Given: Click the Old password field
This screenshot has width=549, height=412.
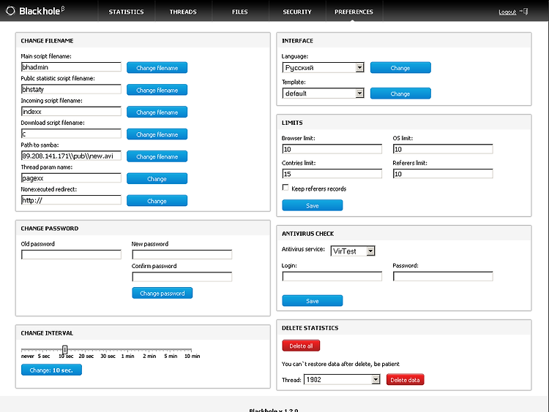Looking at the screenshot, I should (x=71, y=254).
